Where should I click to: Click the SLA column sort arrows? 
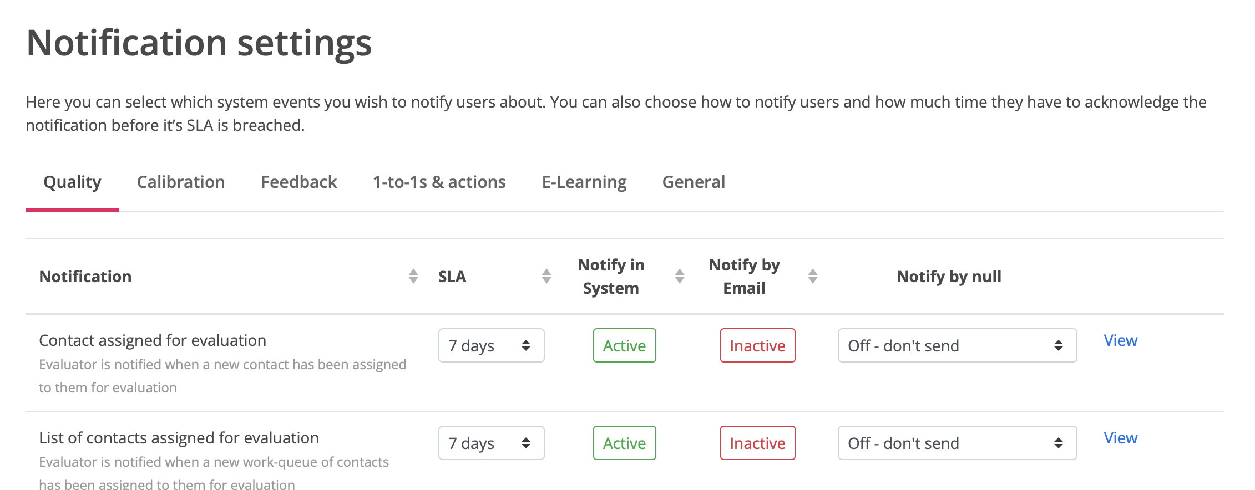pos(546,276)
